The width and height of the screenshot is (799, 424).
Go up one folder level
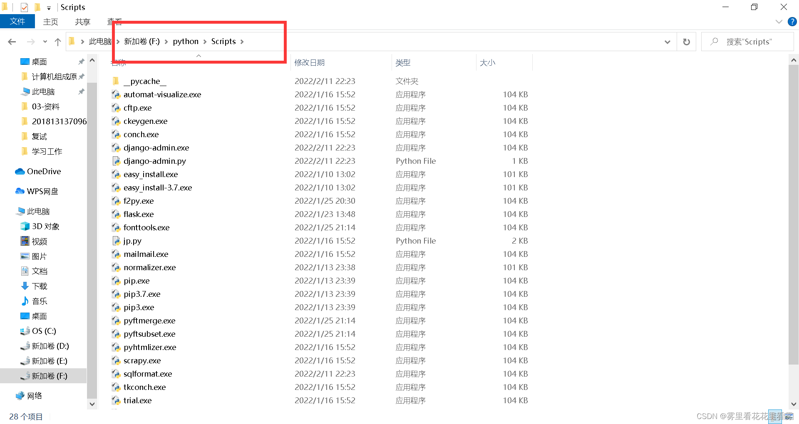point(58,42)
